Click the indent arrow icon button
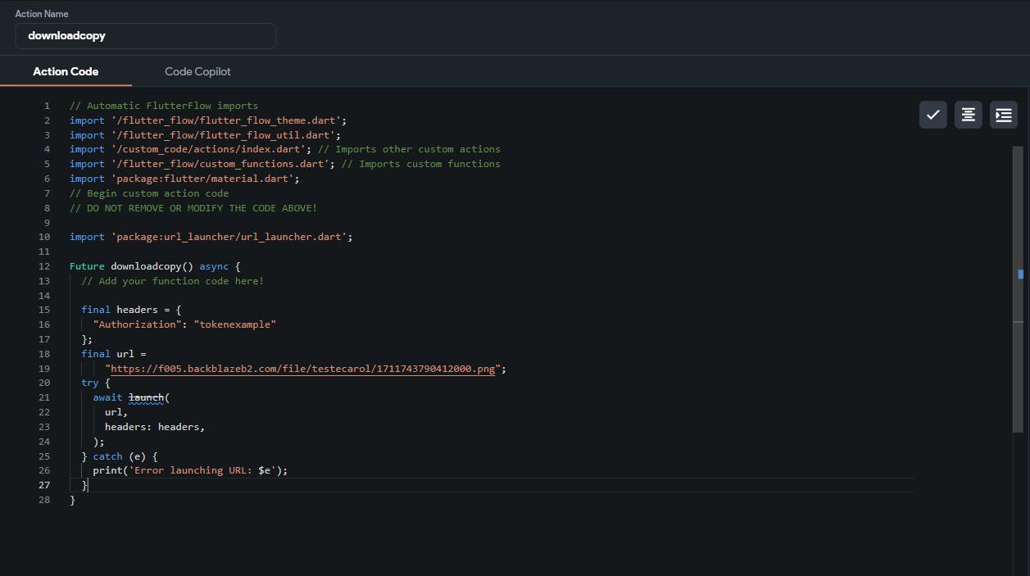This screenshot has height=576, width=1030. [1003, 116]
